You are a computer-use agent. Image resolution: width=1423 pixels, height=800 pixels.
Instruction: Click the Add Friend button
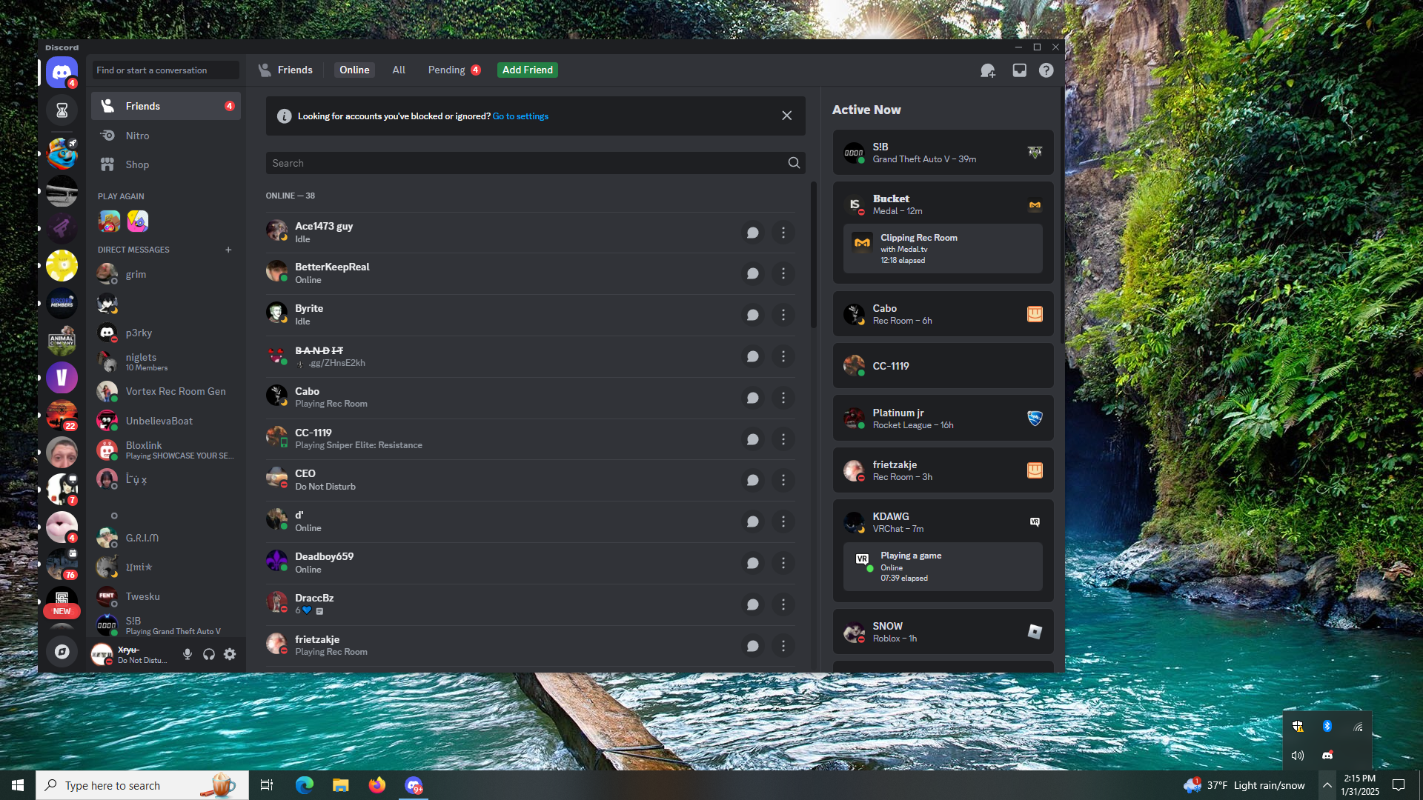click(x=528, y=70)
